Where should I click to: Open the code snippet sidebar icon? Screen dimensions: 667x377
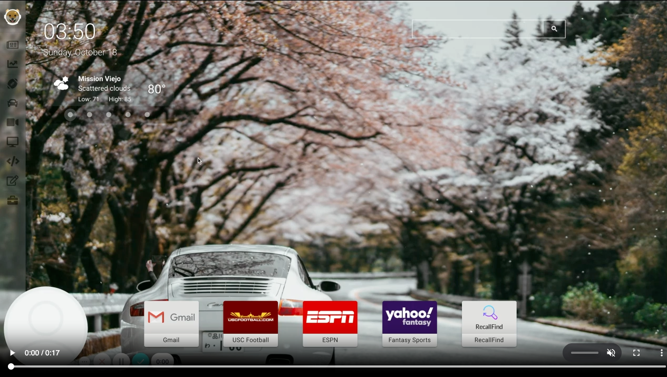[x=12, y=161]
